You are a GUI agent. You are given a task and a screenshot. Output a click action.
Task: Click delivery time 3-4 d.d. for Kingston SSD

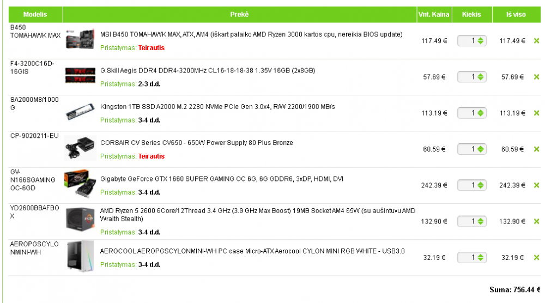click(149, 120)
